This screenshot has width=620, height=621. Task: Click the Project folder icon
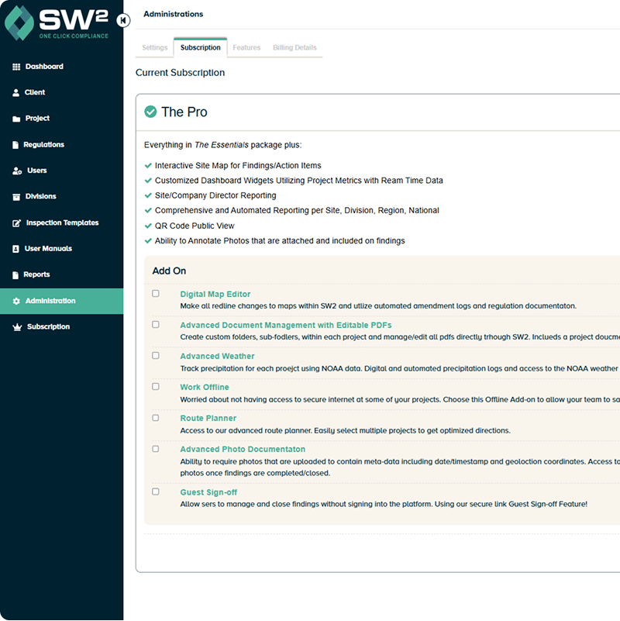coord(15,119)
